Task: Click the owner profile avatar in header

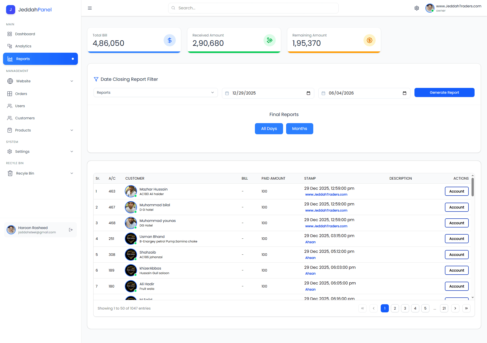Action: [x=430, y=8]
